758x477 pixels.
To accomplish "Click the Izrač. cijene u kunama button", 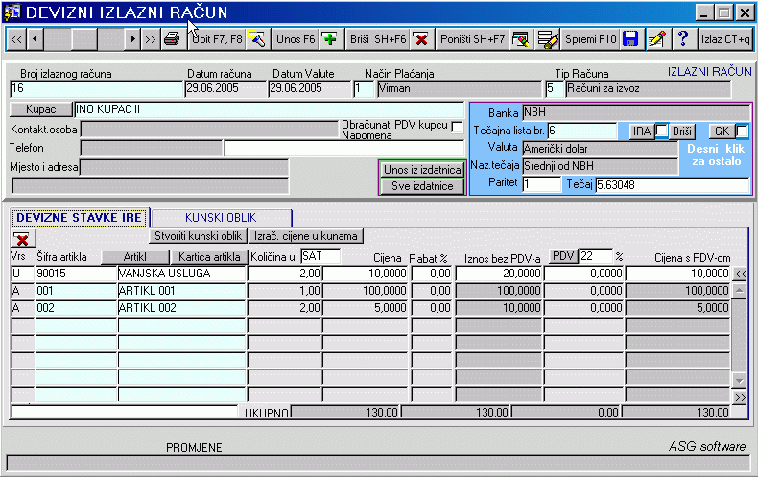I will (305, 236).
